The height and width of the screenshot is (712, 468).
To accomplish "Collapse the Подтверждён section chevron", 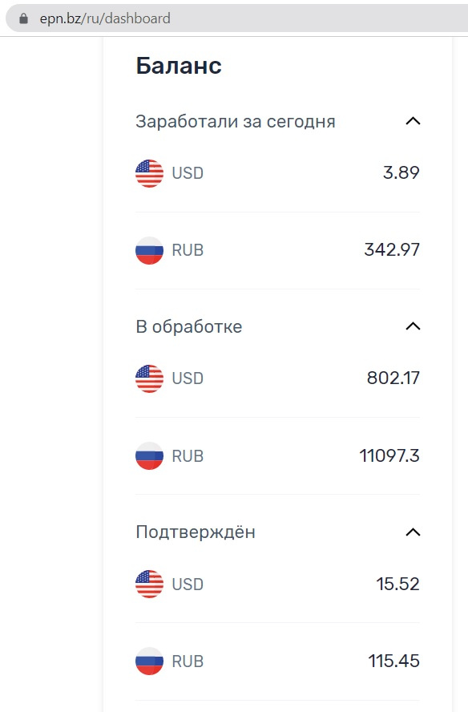I will coord(413,532).
